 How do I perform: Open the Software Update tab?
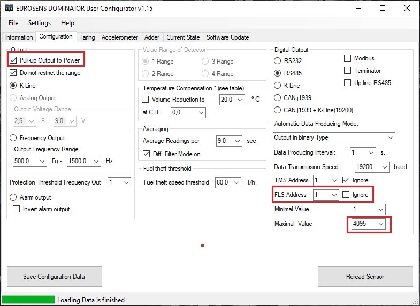228,37
